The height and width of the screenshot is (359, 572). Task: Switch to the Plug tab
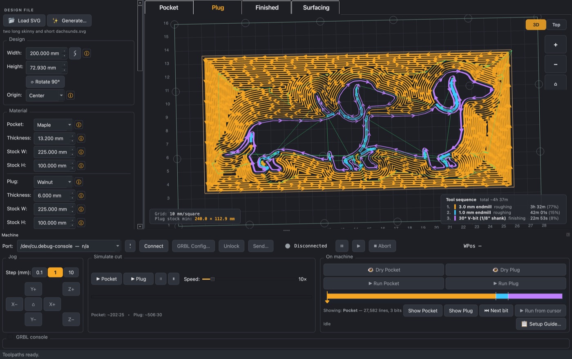(x=218, y=7)
